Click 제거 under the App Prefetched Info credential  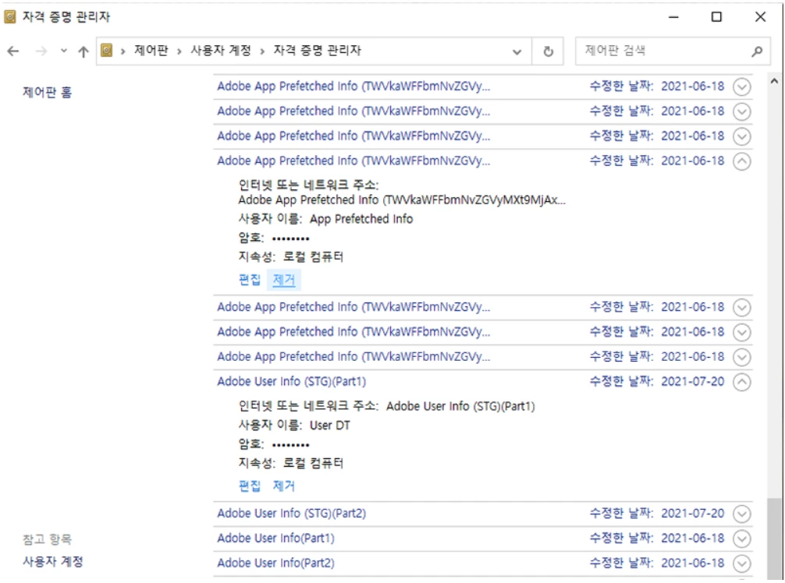point(284,280)
